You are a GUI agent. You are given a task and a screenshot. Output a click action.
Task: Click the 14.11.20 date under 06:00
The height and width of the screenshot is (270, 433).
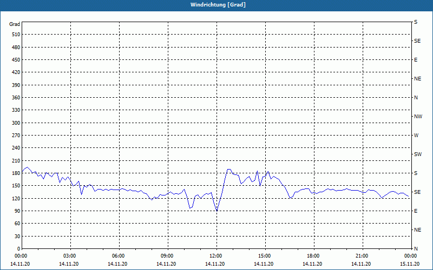[117, 264]
